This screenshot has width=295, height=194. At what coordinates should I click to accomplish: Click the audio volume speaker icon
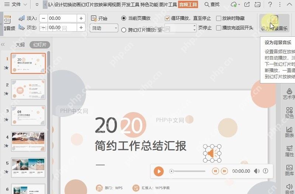tap(257, 171)
